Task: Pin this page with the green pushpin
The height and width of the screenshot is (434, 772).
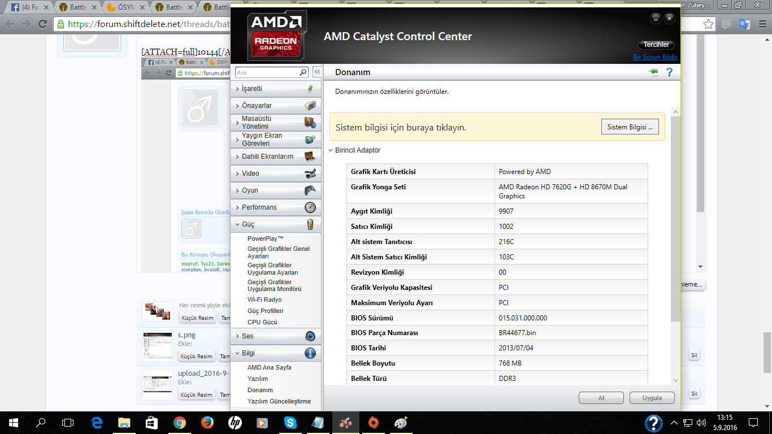Action: tap(654, 72)
